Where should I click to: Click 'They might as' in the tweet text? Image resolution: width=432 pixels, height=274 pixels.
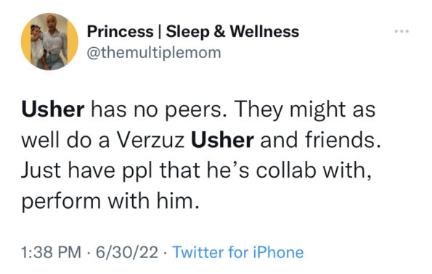tap(304, 111)
